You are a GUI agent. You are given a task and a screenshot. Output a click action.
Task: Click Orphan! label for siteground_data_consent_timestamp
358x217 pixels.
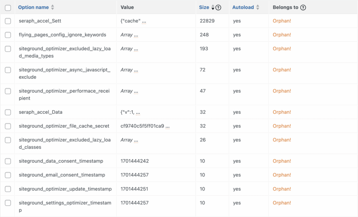282,161
